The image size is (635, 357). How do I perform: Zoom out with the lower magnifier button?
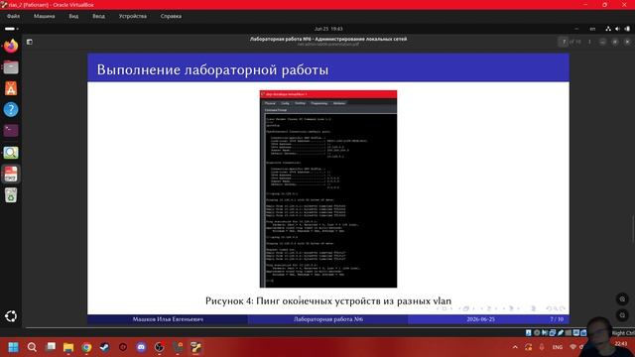click(622, 315)
